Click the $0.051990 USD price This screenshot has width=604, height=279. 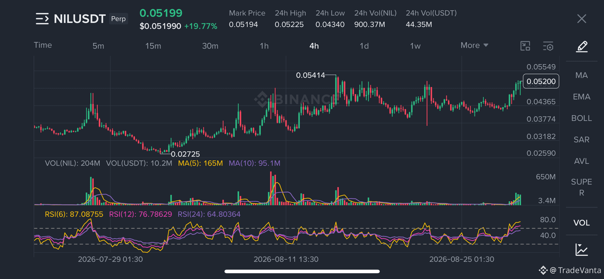click(x=160, y=26)
